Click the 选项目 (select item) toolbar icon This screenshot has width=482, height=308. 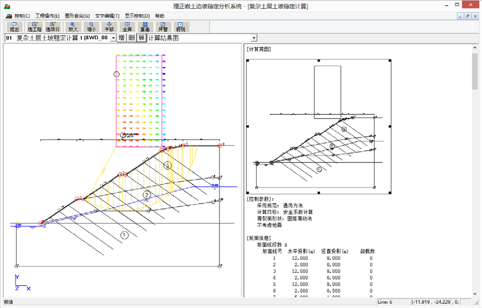coord(53,27)
